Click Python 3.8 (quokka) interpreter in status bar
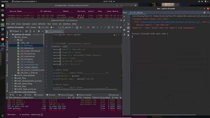The width and height of the screenshot is (210, 118). 101,98
